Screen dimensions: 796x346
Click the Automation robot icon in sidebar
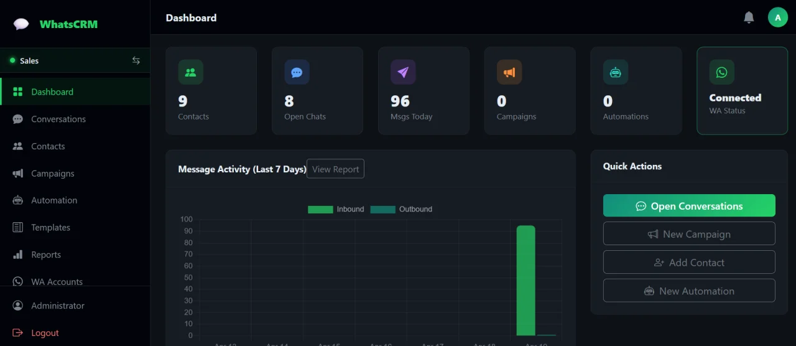pyautogui.click(x=18, y=200)
